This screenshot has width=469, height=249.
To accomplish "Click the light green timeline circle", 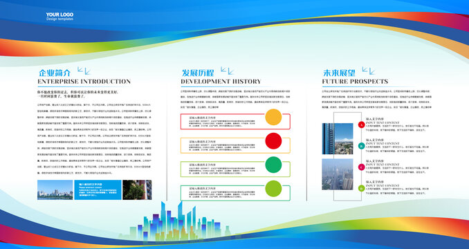I will [x=273, y=189].
